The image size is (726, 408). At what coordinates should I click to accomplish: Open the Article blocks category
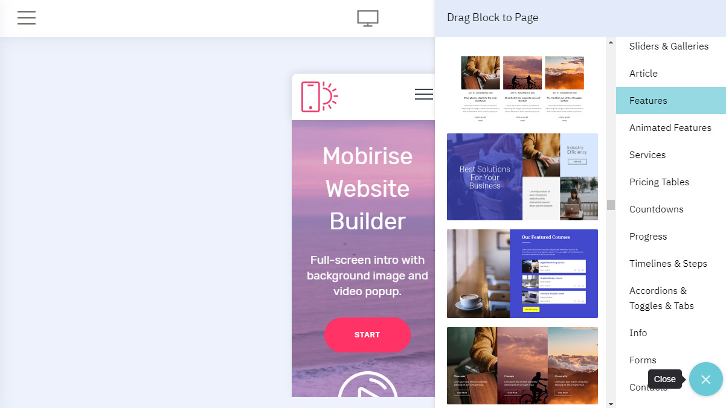point(643,73)
